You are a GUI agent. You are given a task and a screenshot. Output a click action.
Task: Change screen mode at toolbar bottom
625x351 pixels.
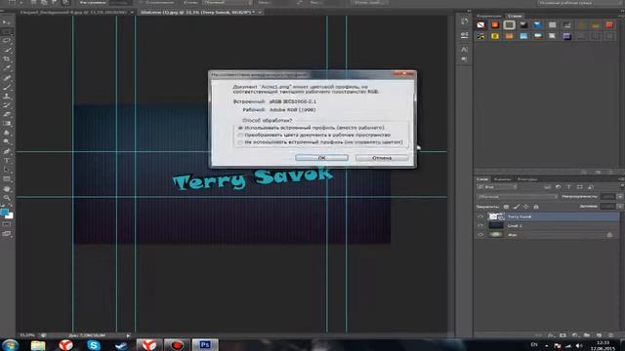[7, 234]
